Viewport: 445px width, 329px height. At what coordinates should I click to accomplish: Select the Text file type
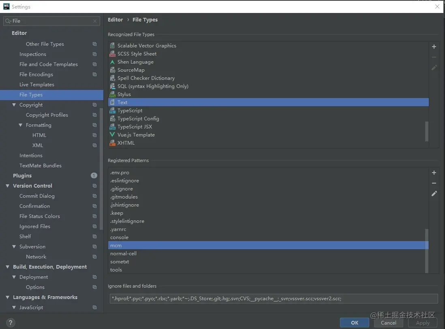click(268, 103)
